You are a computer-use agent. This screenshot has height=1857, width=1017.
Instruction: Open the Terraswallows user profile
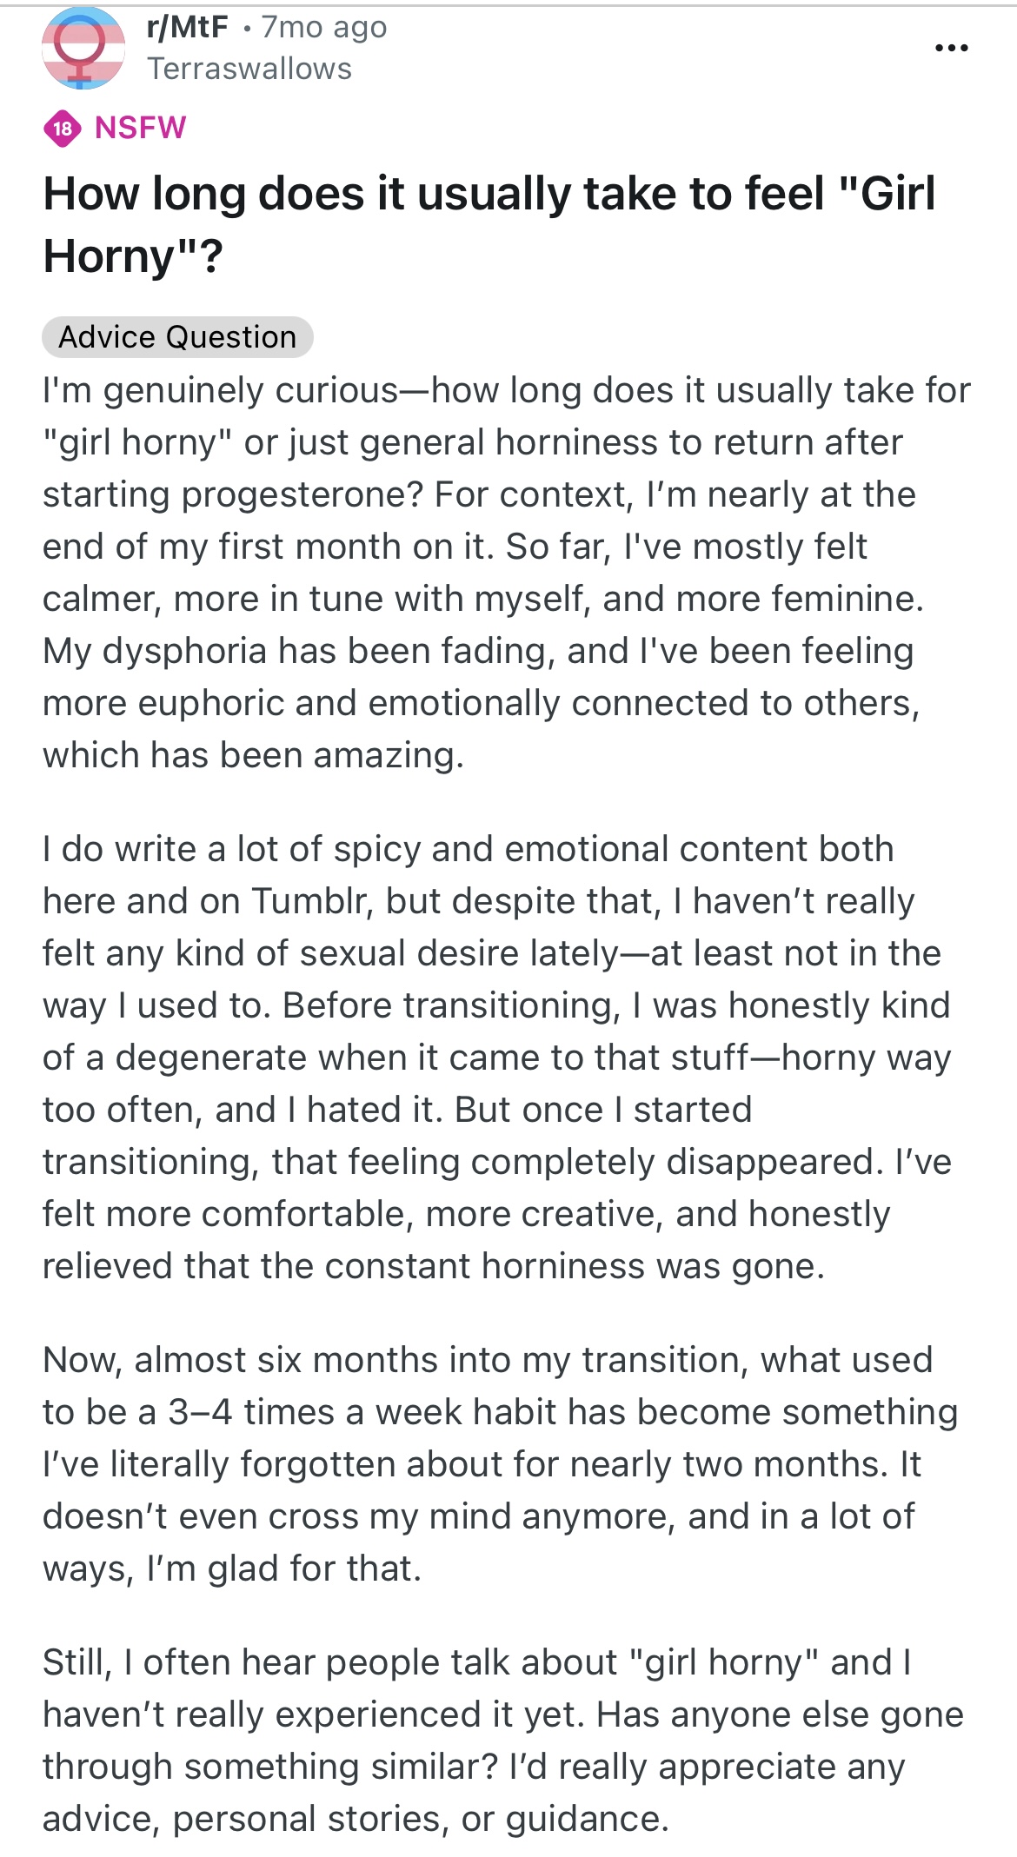pyautogui.click(x=249, y=69)
